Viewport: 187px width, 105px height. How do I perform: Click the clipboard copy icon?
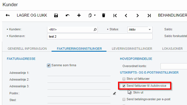coord(90,15)
